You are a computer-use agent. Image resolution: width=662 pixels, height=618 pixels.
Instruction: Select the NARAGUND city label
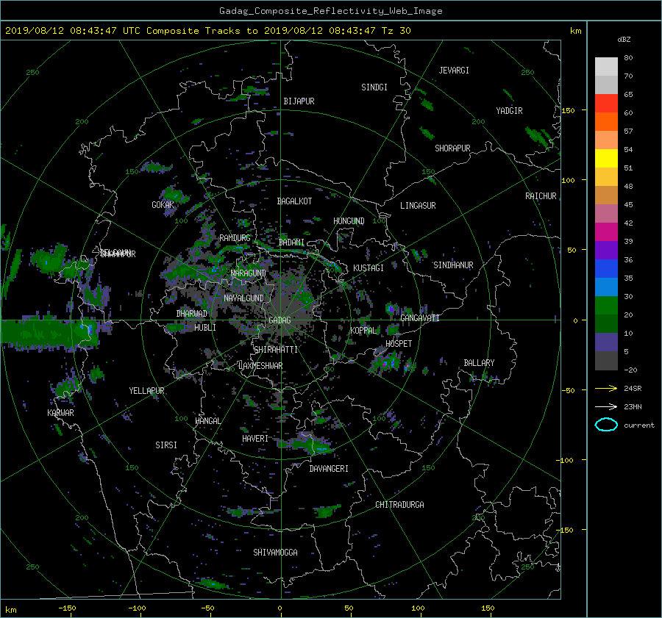click(x=249, y=273)
